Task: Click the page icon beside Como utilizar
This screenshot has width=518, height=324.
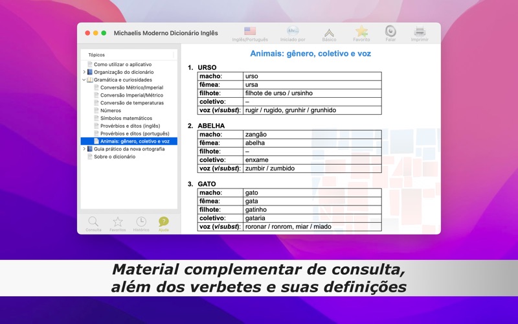Action: (90, 64)
